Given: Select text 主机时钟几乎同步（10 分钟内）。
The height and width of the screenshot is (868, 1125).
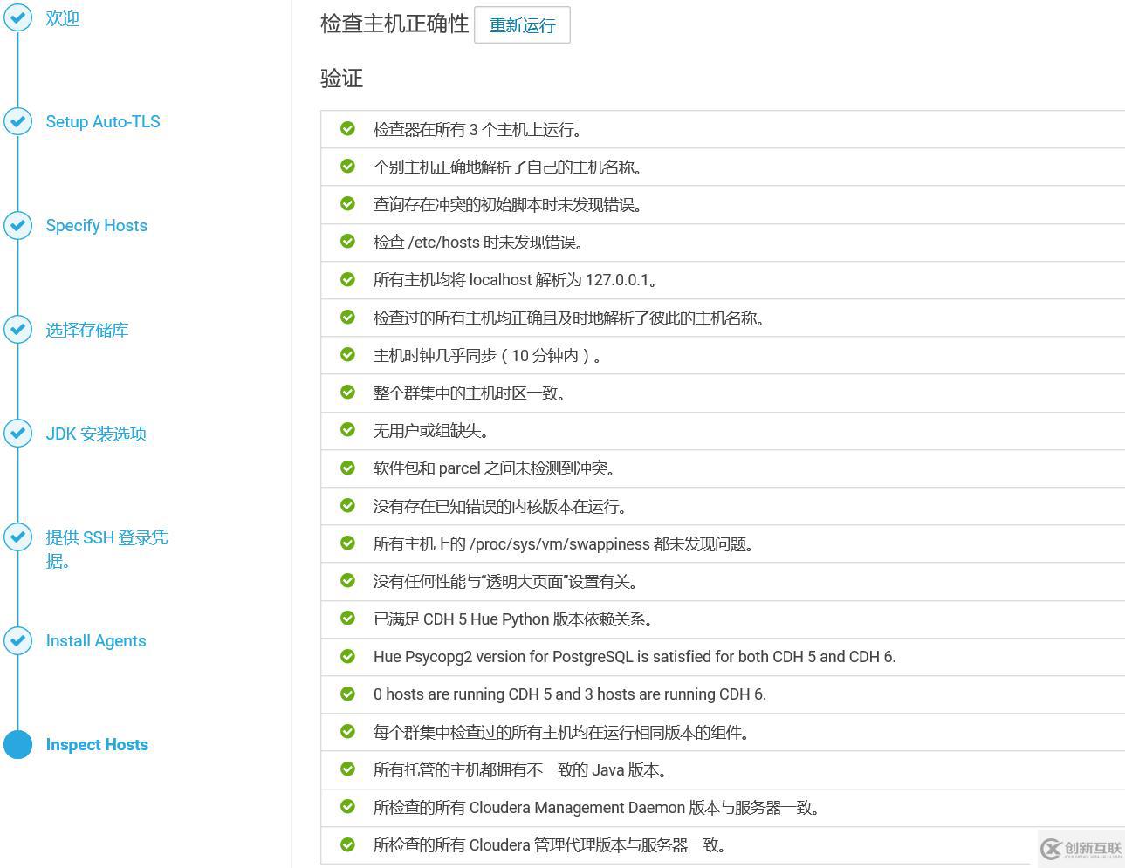Looking at the screenshot, I should pos(487,356).
